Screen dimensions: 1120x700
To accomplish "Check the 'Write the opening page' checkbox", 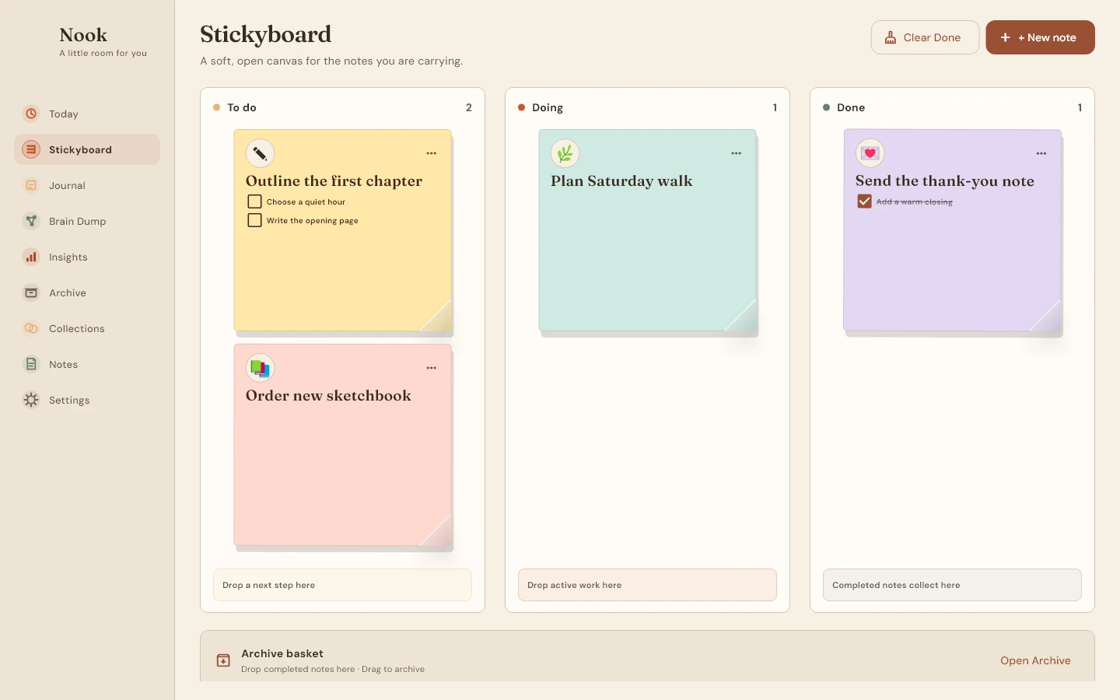I will click(254, 220).
